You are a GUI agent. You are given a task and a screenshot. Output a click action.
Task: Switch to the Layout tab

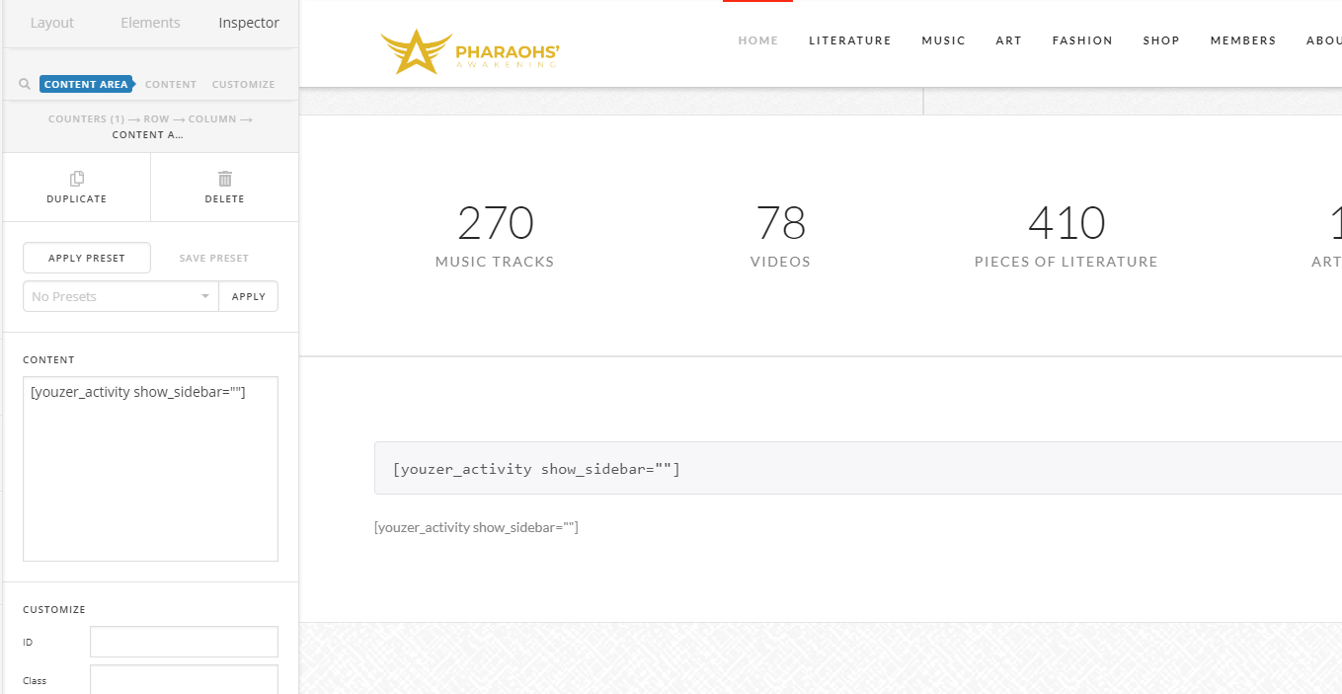[x=52, y=23]
